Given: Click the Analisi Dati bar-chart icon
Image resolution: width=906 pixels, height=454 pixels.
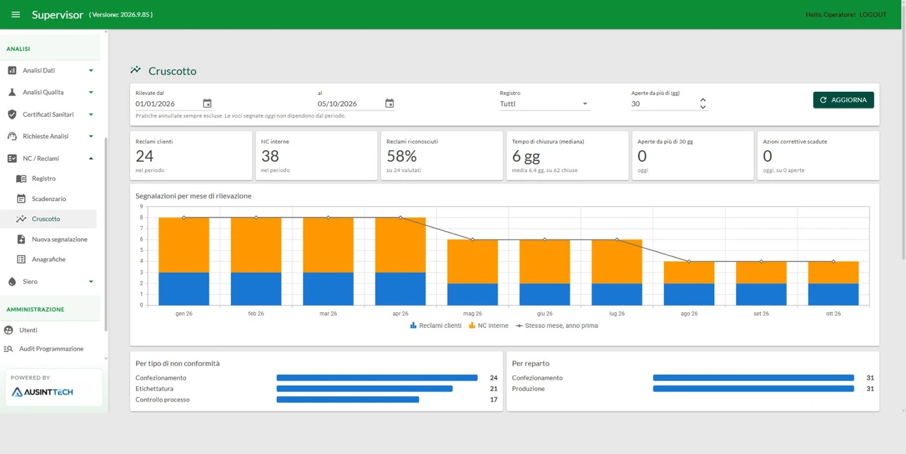Looking at the screenshot, I should tap(12, 71).
